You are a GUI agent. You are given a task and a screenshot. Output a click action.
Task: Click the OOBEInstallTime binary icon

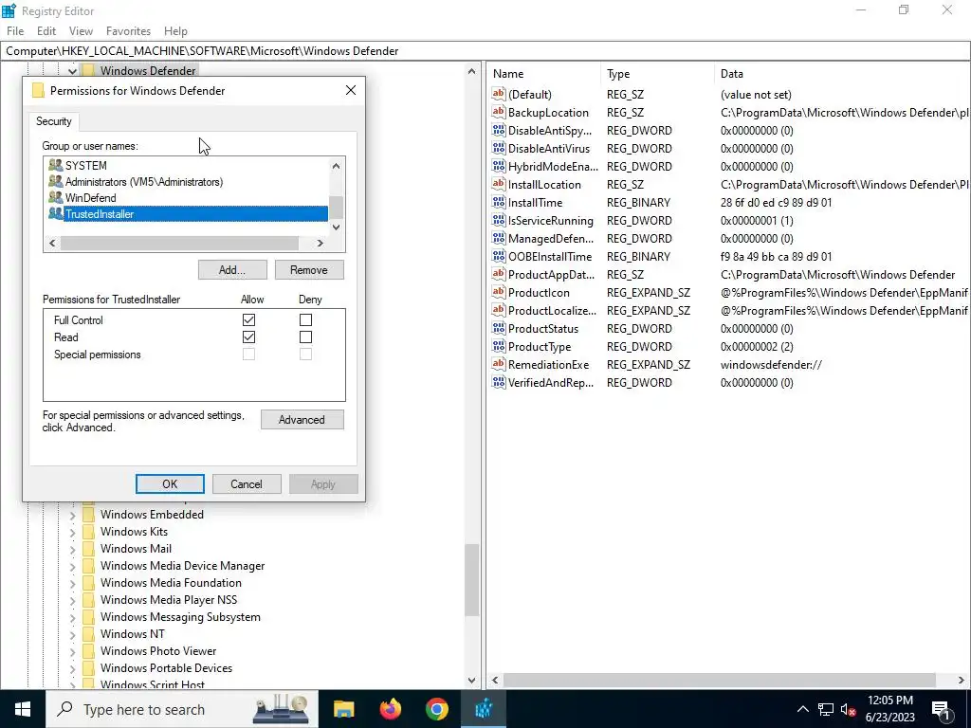[x=499, y=256]
